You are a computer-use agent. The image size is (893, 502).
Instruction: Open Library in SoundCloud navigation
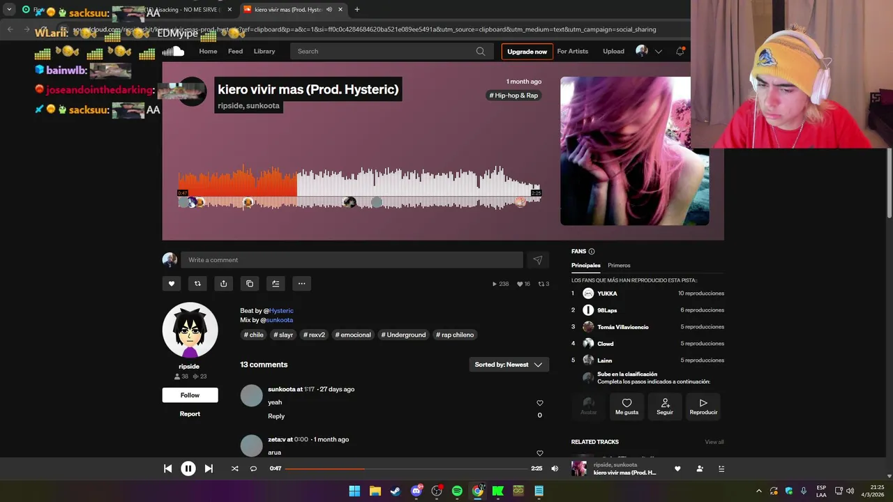click(264, 51)
